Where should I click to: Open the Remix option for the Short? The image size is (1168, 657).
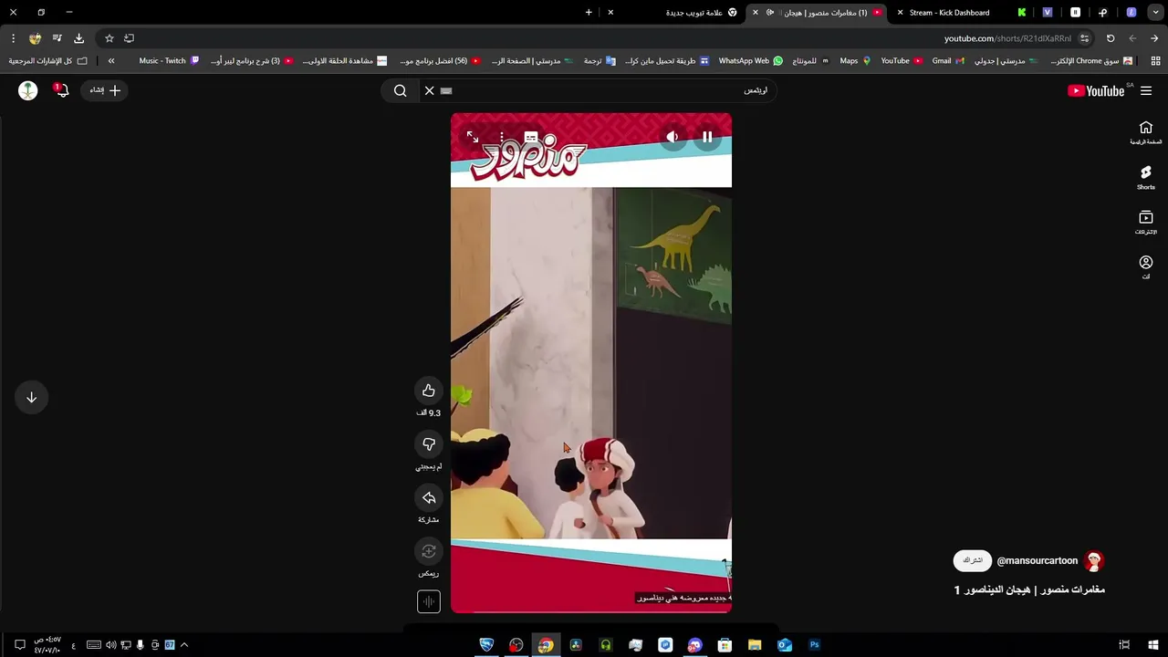pos(429,551)
